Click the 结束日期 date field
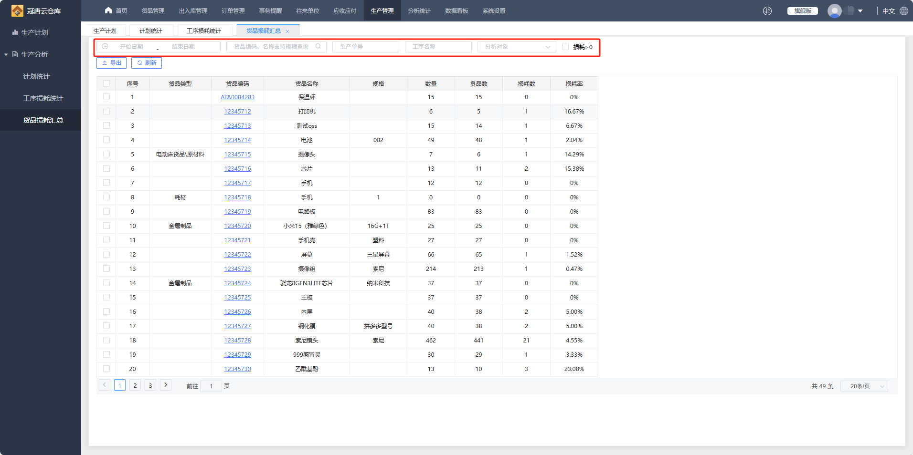Screen dimensions: 913x455 183,47
